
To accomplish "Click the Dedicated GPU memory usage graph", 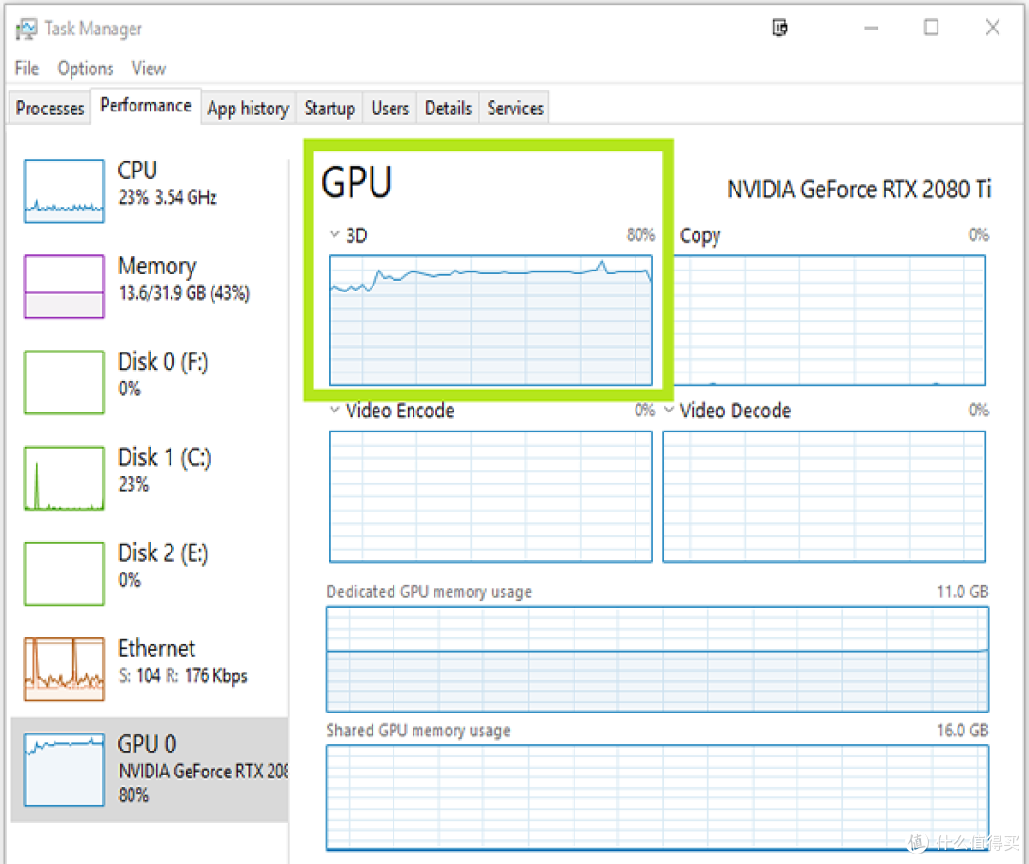I will 657,657.
